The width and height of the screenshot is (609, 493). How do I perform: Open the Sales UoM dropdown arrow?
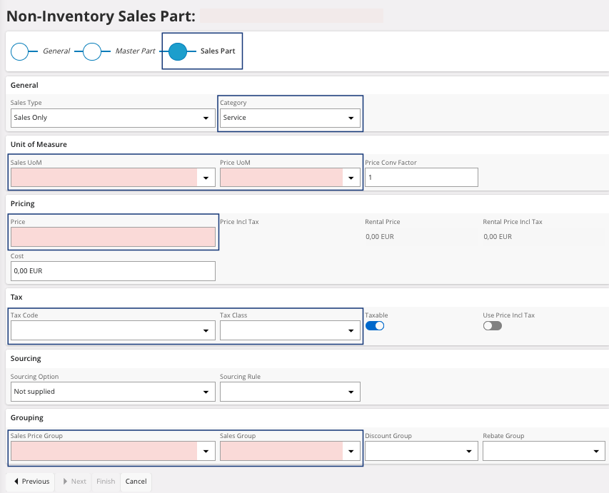point(206,178)
